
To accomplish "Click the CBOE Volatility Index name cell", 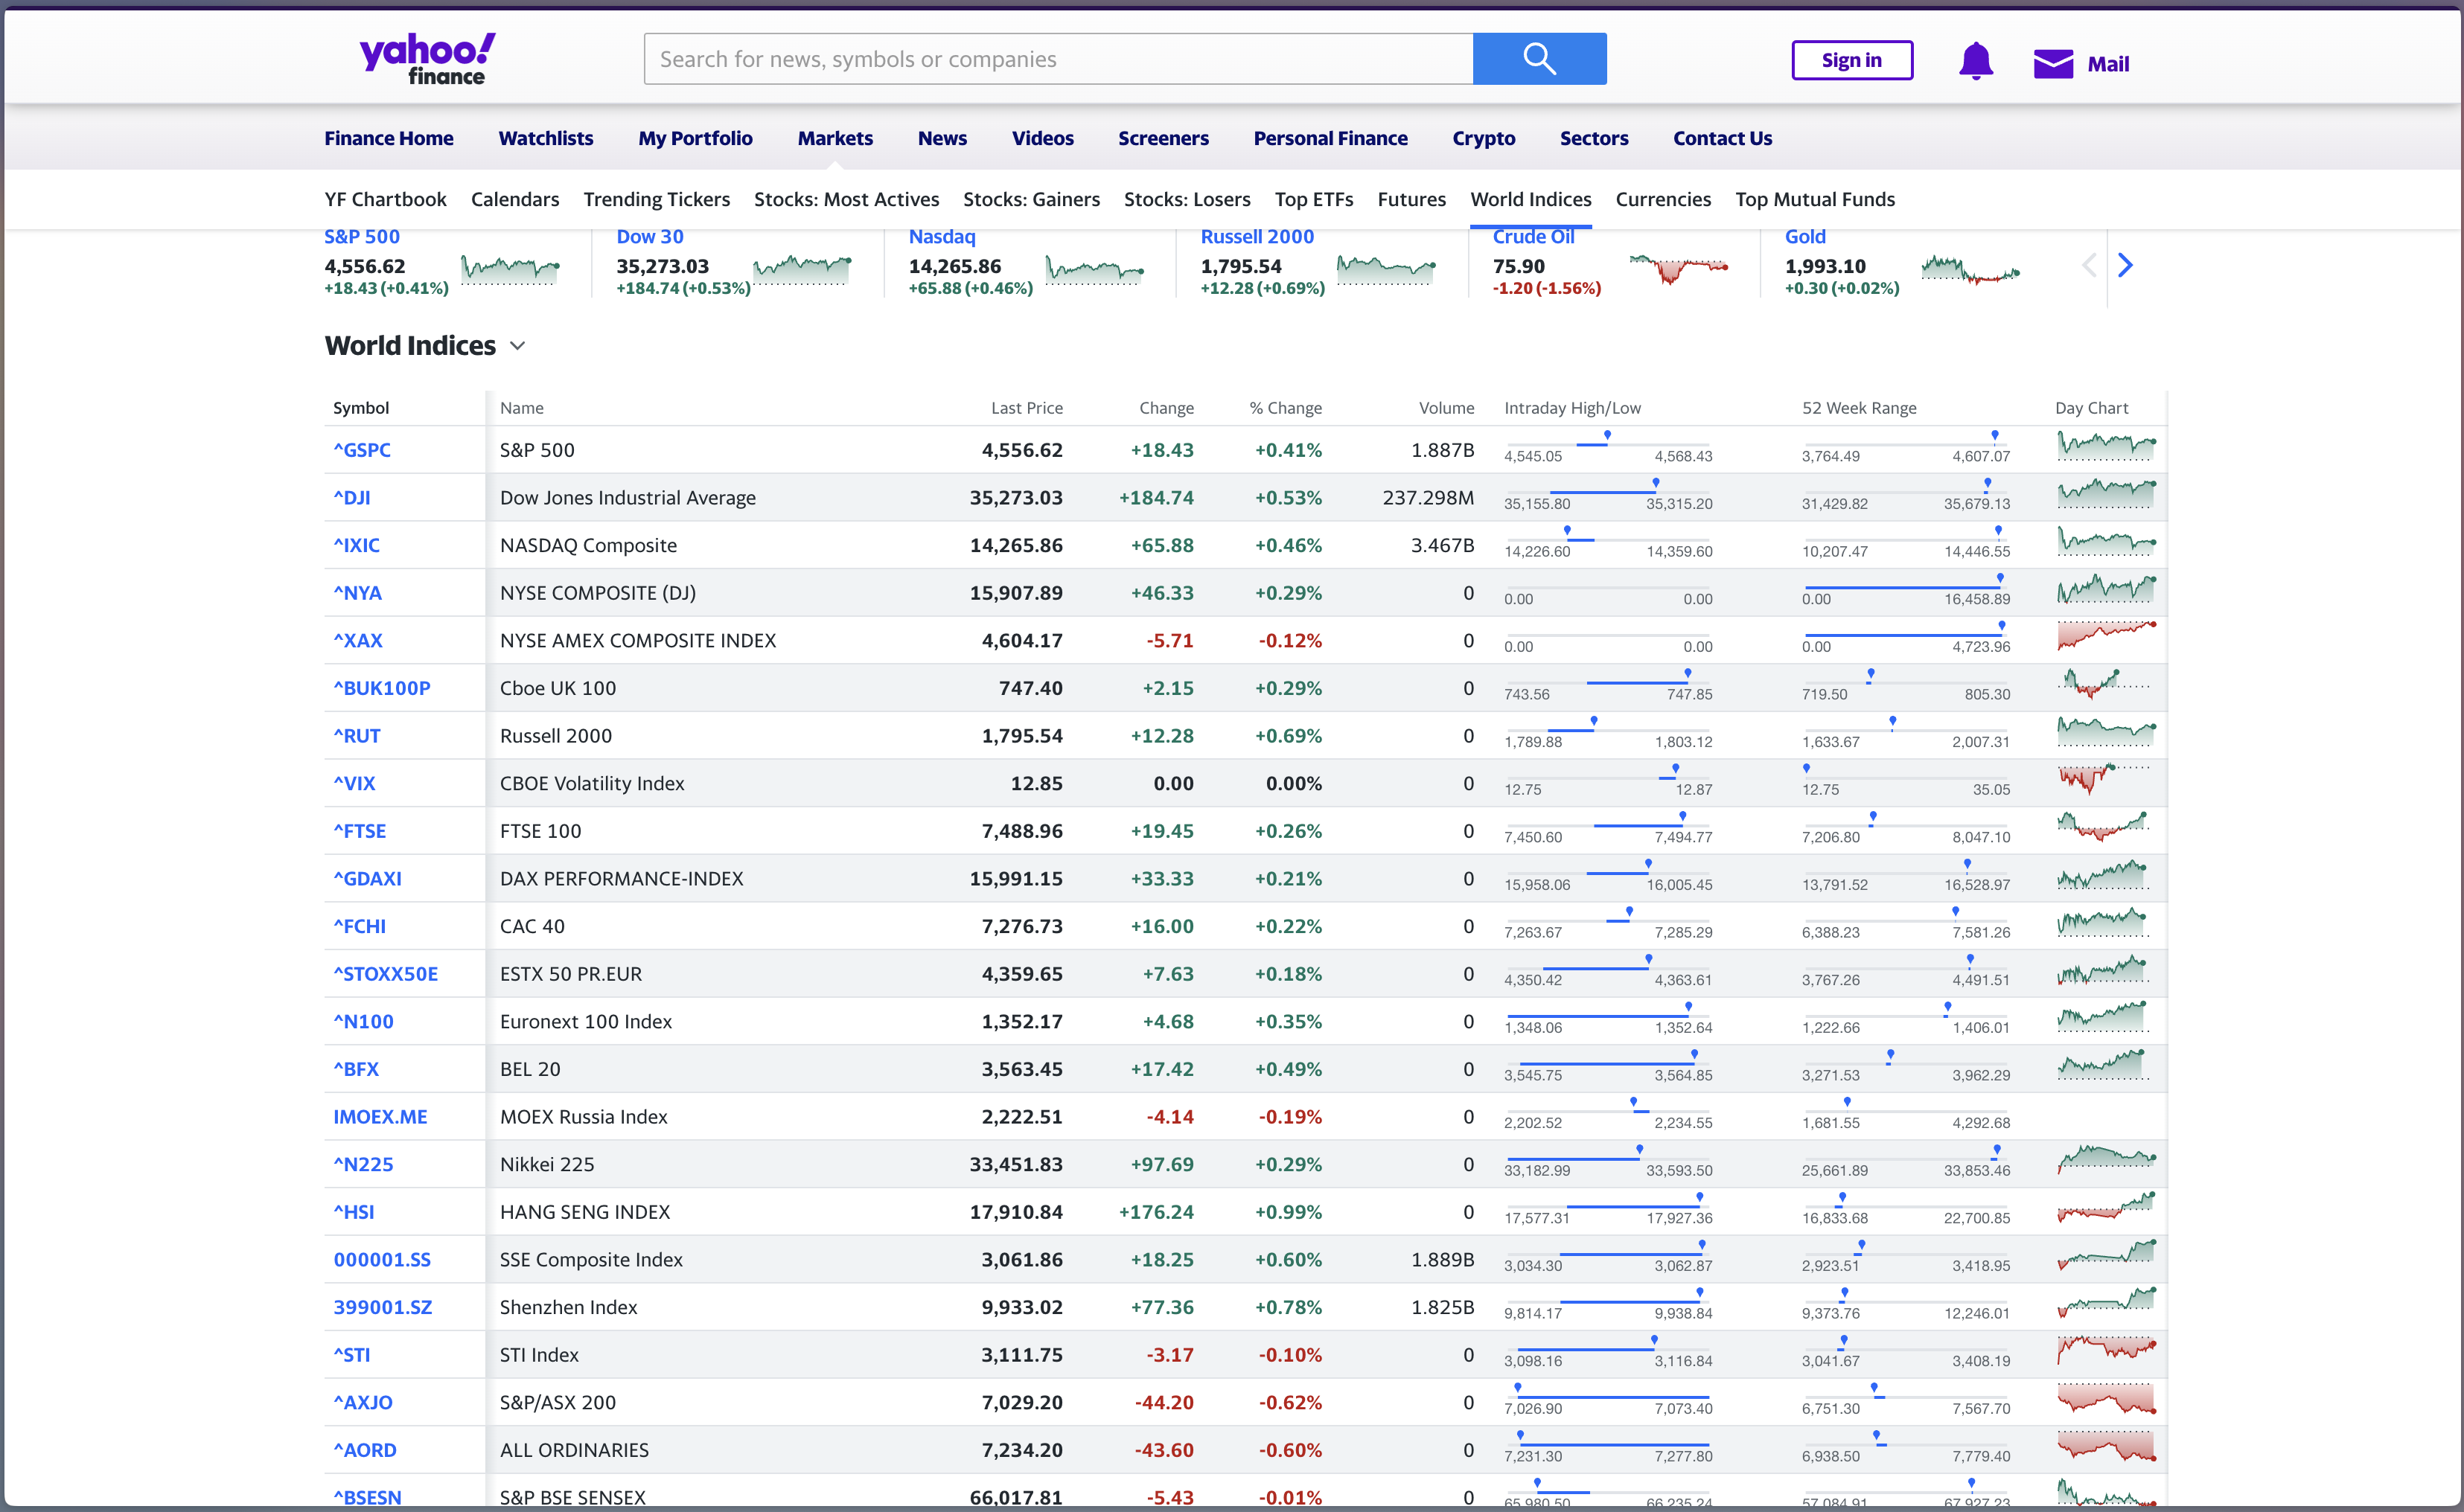I will pos(591,783).
